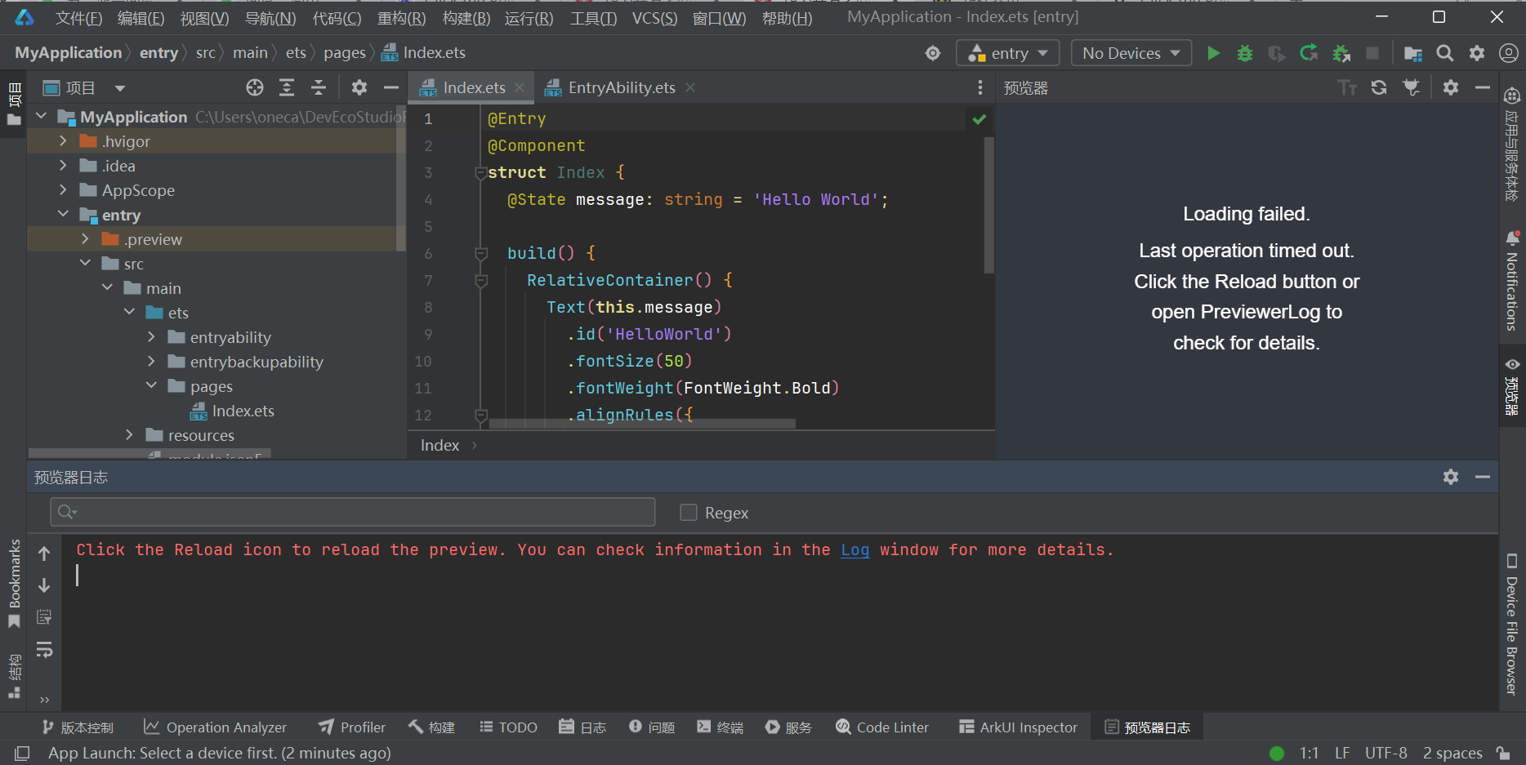Viewport: 1526px width, 765px height.
Task: Run the entry app with green play button
Action: 1213,53
